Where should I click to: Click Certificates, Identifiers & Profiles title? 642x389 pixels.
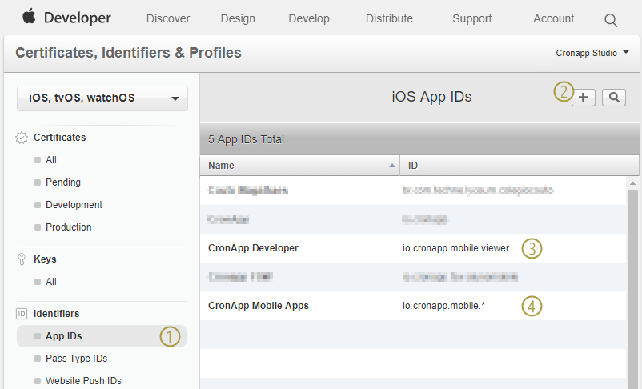128,53
